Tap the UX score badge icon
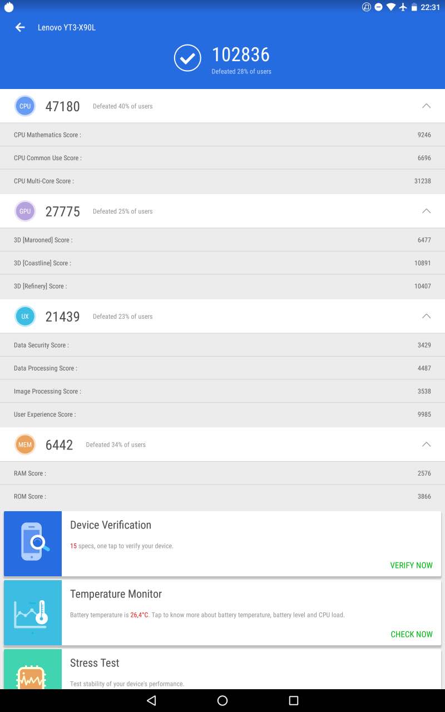This screenshot has height=712, width=445. coord(25,317)
